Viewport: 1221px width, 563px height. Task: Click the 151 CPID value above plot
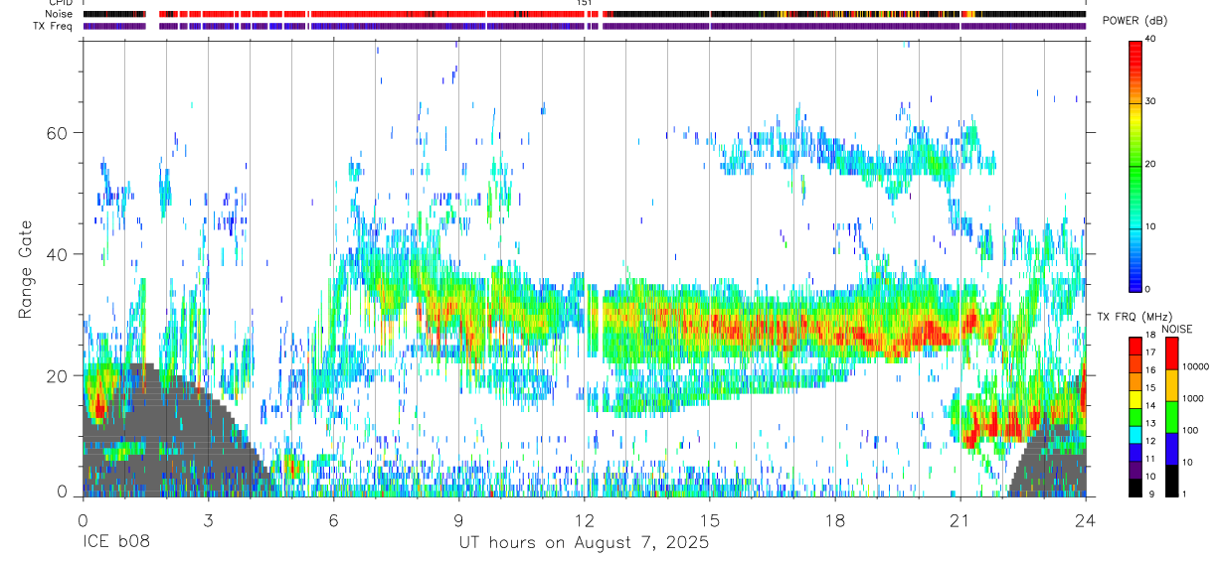coord(585,3)
